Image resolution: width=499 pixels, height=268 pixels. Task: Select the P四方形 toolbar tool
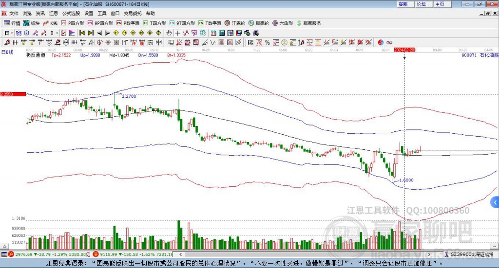(73, 23)
